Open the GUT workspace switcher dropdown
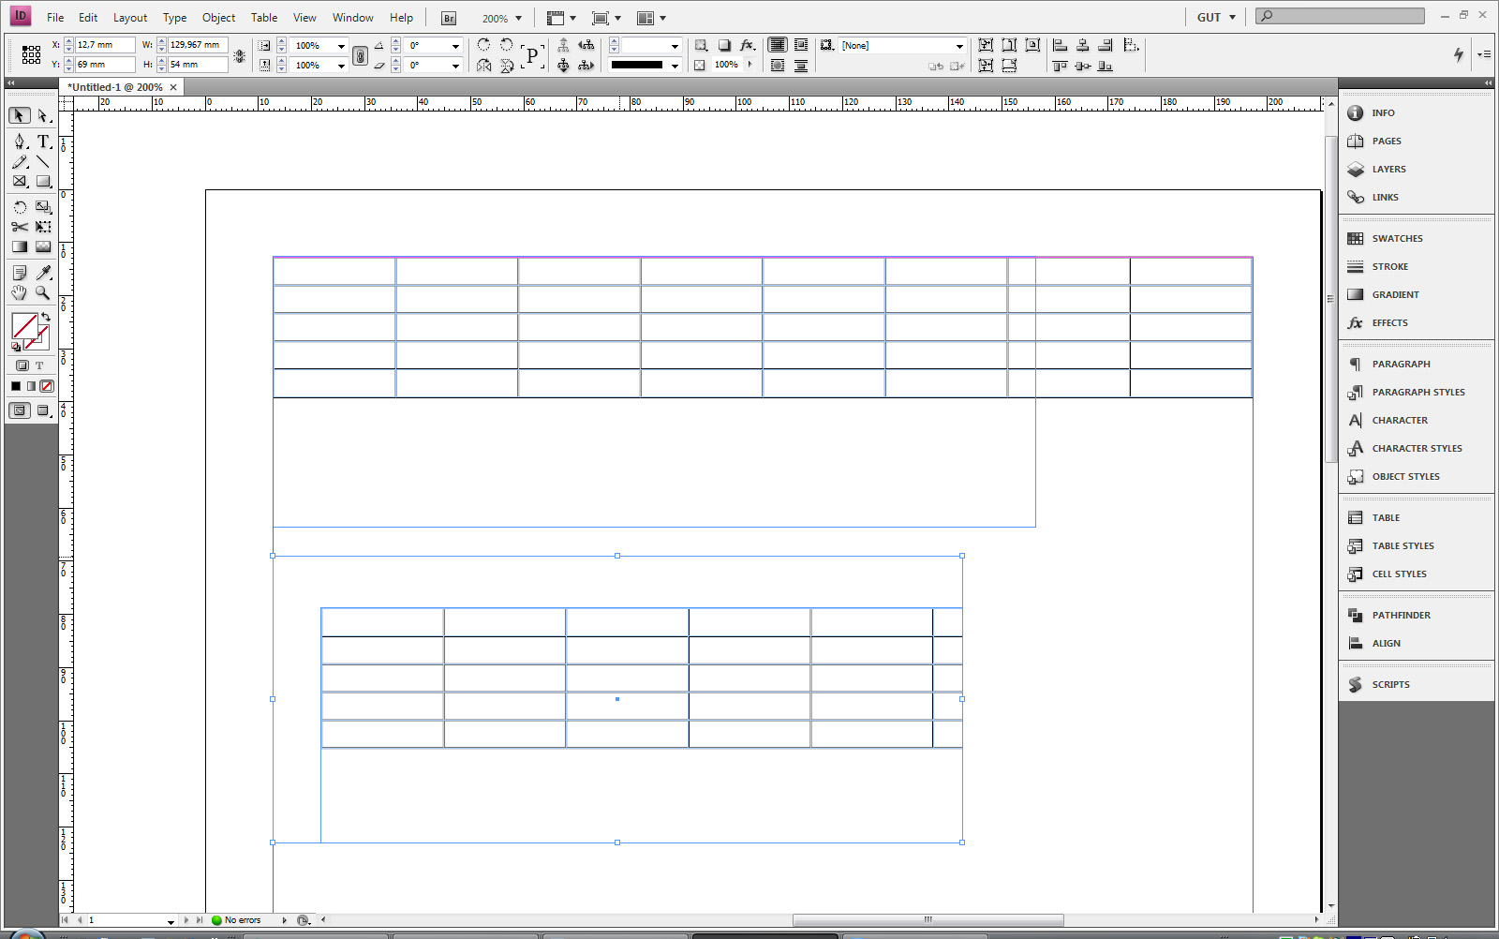The height and width of the screenshot is (939, 1499). [1217, 18]
